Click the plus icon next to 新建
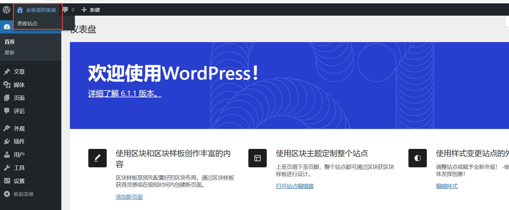Viewport: 509px width, 210px height. [x=84, y=10]
